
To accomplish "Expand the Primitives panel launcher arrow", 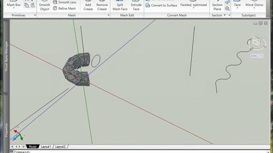I will click(35, 15).
